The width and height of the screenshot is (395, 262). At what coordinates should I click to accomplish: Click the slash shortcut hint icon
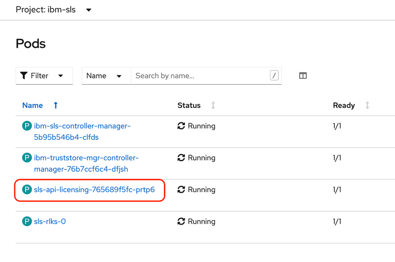click(x=274, y=75)
